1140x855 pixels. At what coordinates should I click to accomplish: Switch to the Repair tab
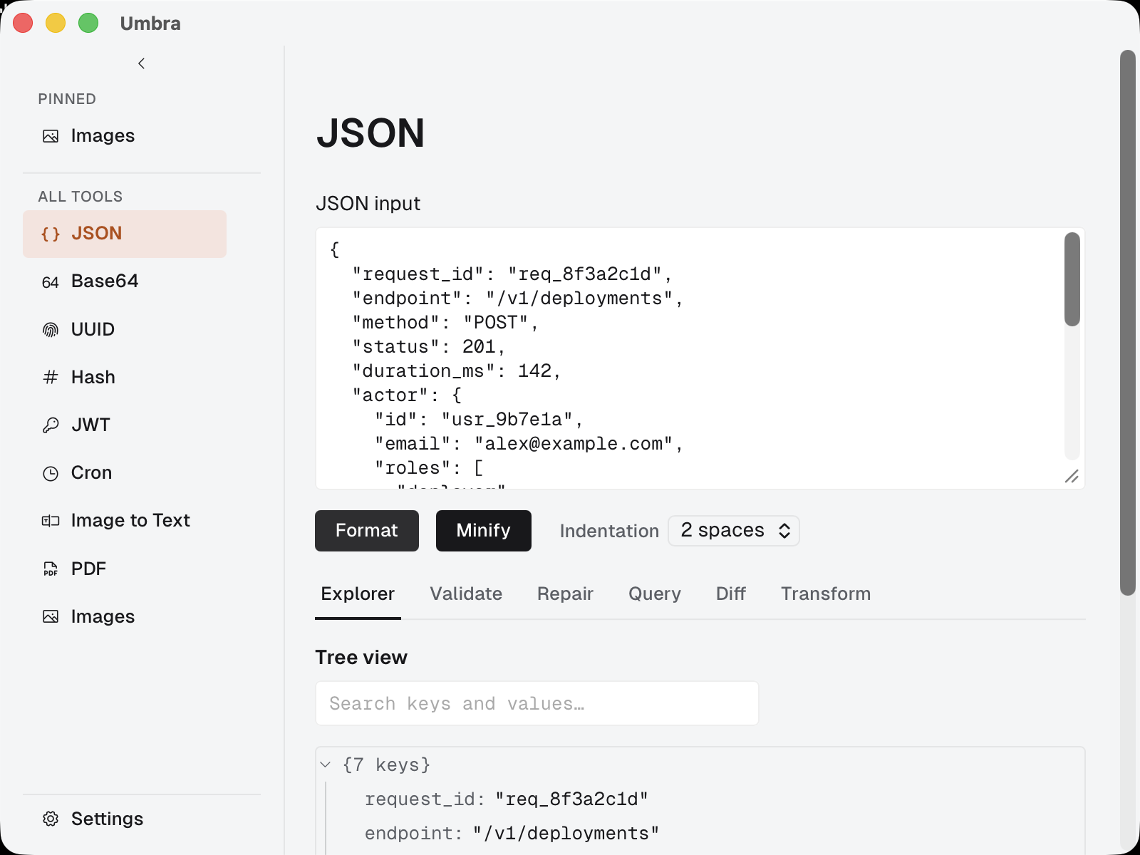coord(565,594)
